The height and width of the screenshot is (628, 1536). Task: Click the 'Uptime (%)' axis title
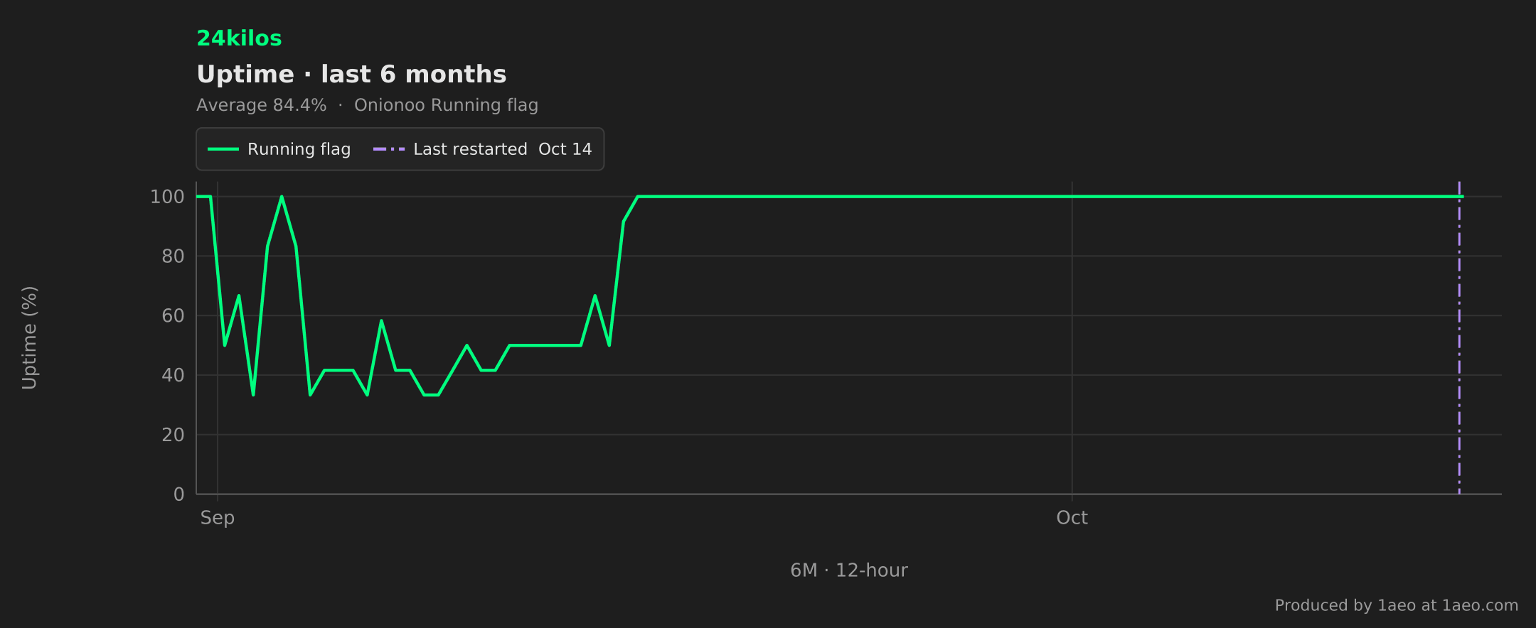point(29,337)
